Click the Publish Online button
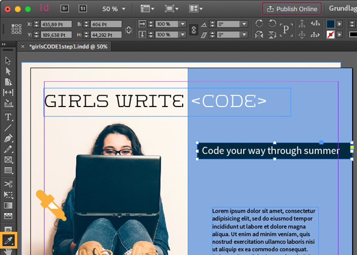The width and height of the screenshot is (357, 255). [292, 9]
